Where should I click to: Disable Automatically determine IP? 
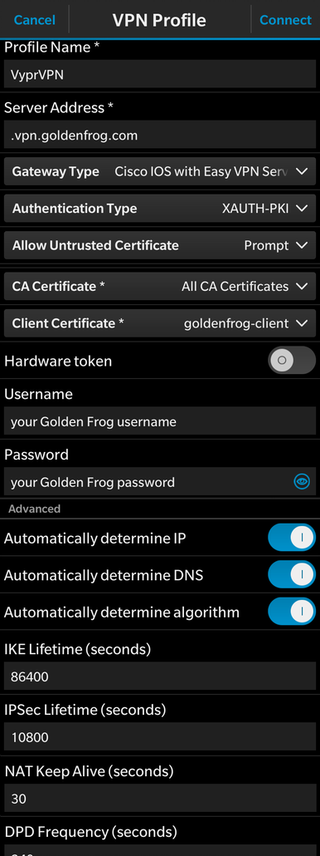point(292,538)
